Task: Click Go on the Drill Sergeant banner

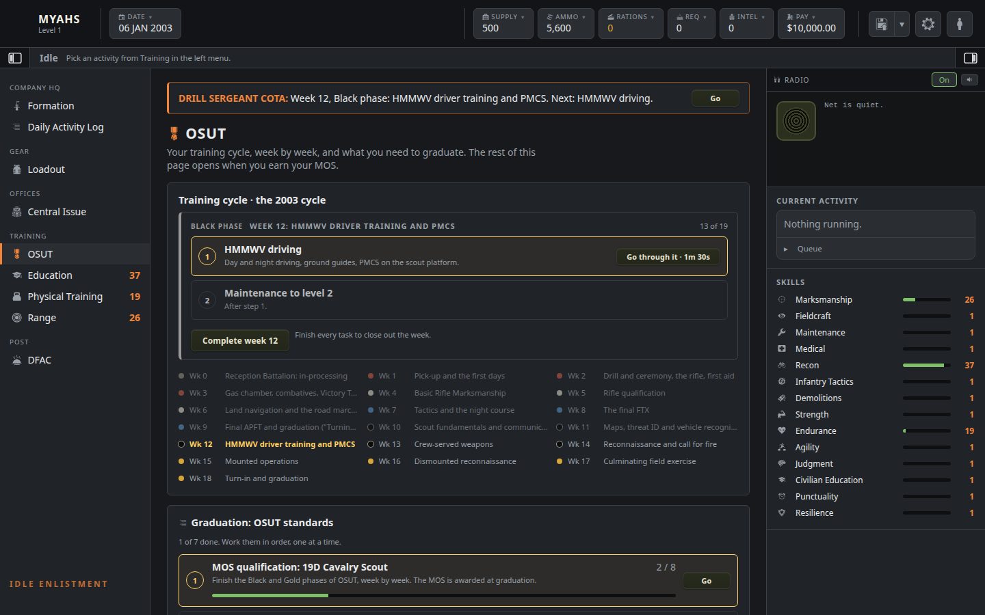Action: pos(715,98)
